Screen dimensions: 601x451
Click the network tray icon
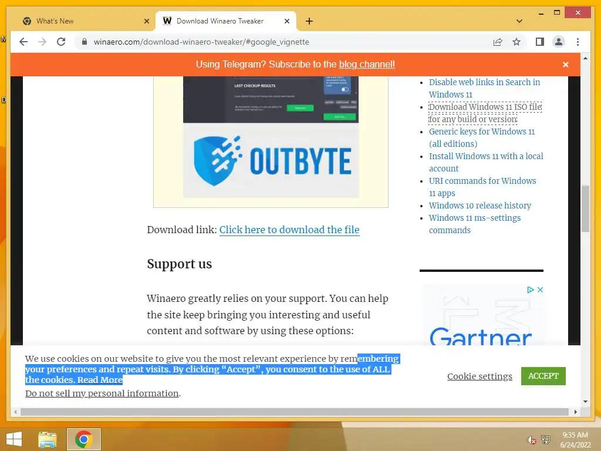[546, 439]
